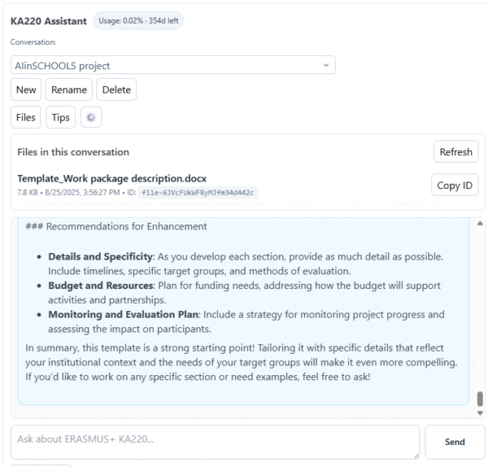
Task: Click the Recommendations for Enhancement heading
Action: tap(116, 226)
